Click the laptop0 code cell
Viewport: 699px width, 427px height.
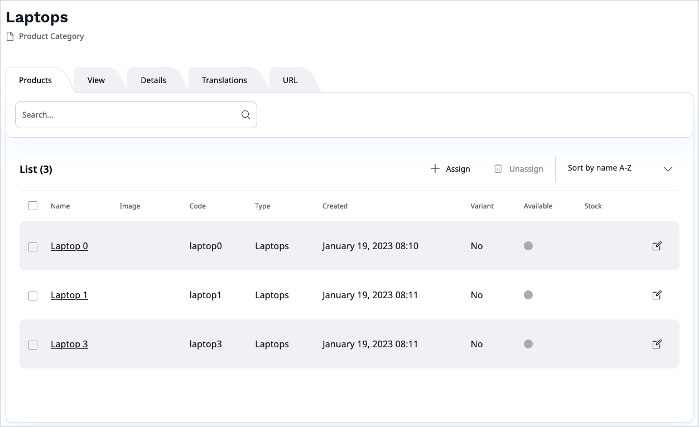pos(206,246)
